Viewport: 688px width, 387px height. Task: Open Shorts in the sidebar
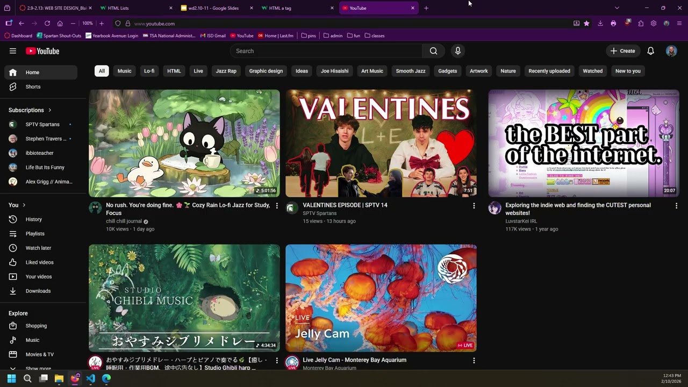pos(41,87)
